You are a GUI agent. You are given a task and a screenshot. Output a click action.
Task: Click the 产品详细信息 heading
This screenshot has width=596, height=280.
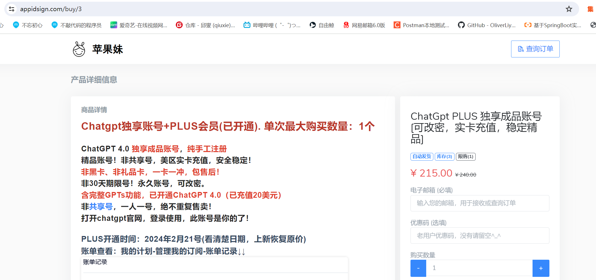point(94,80)
